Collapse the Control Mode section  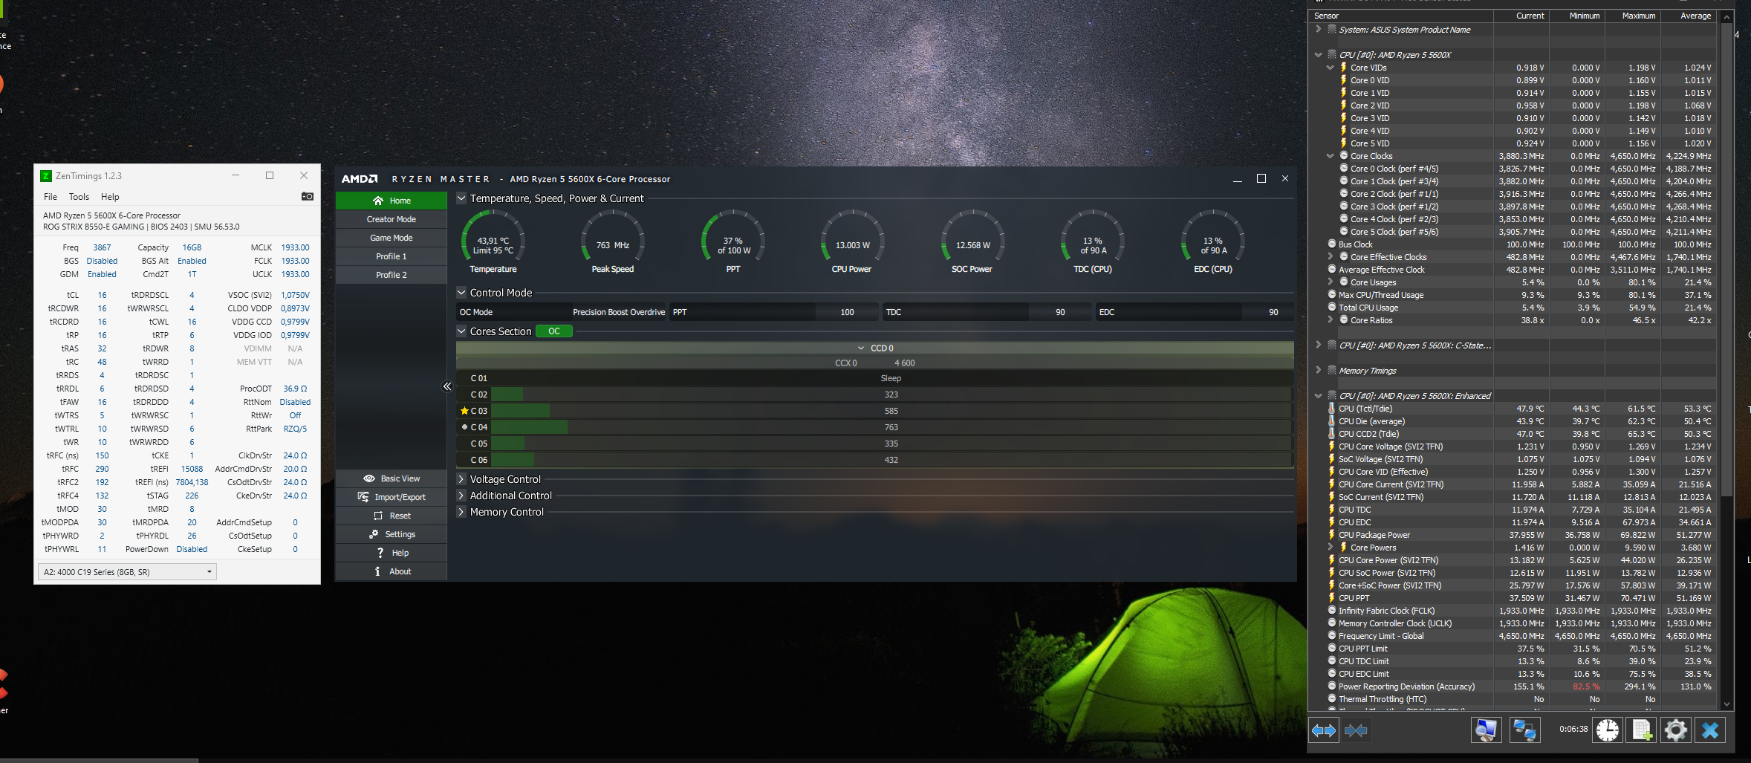pyautogui.click(x=461, y=293)
